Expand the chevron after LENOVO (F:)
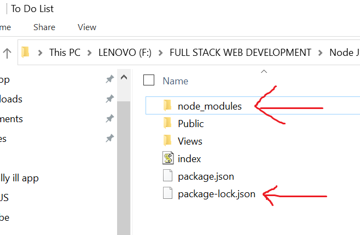The height and width of the screenshot is (235, 360). coord(161,53)
